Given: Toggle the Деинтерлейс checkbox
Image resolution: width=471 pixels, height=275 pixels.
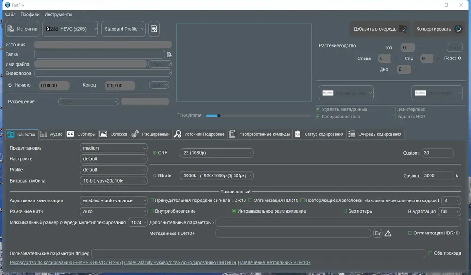Looking at the screenshot, I should (394, 109).
